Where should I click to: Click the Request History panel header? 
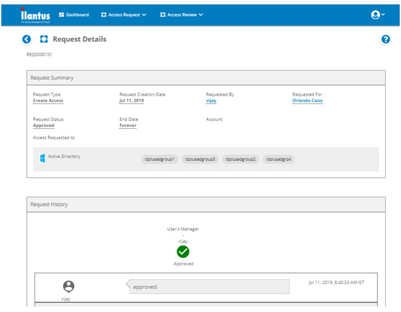coord(206,204)
